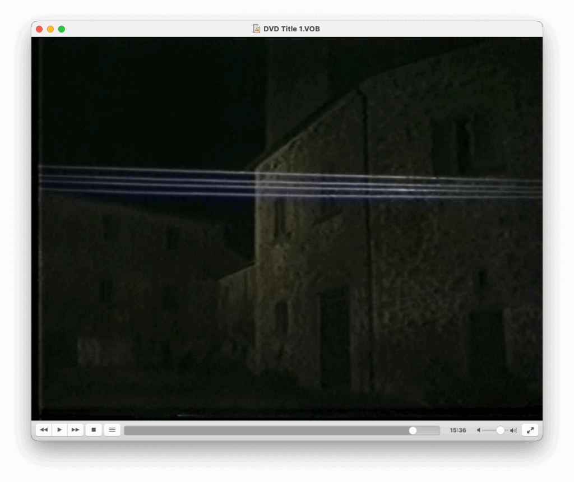Toggle the 15:36 elapsed time display
The height and width of the screenshot is (482, 574).
point(458,430)
